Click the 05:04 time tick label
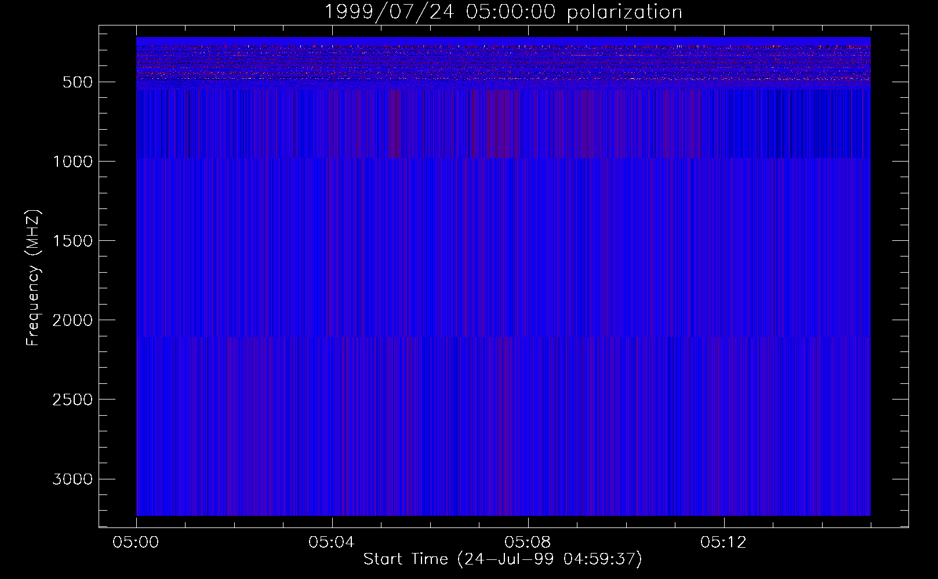This screenshot has width=938, height=579. coord(332,543)
